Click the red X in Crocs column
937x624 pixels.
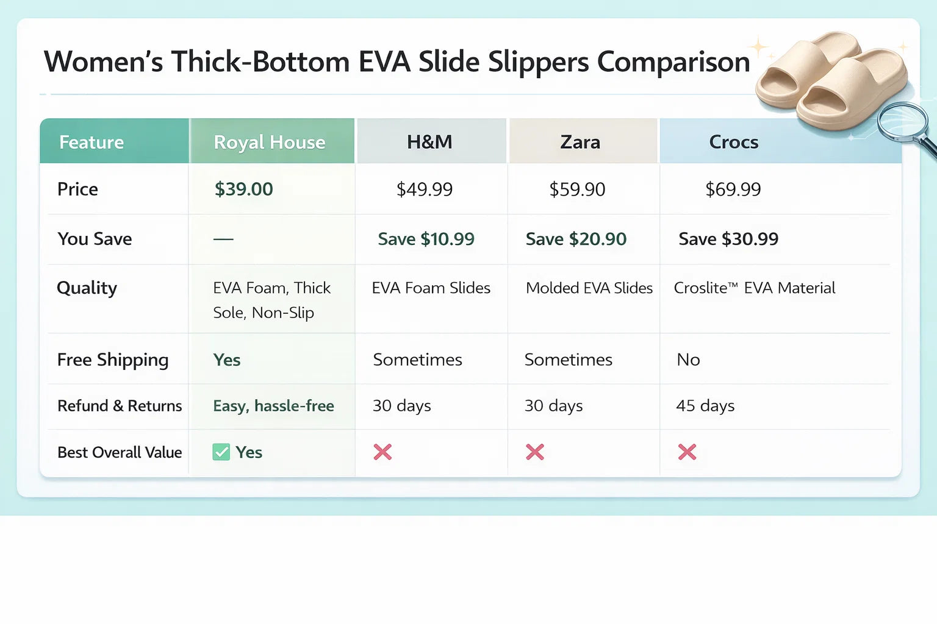687,452
